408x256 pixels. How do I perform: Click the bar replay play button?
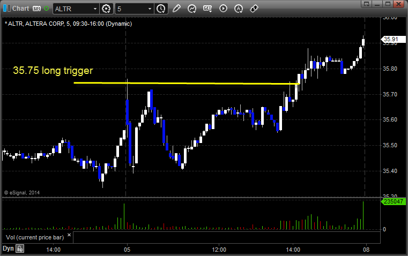tap(223, 9)
